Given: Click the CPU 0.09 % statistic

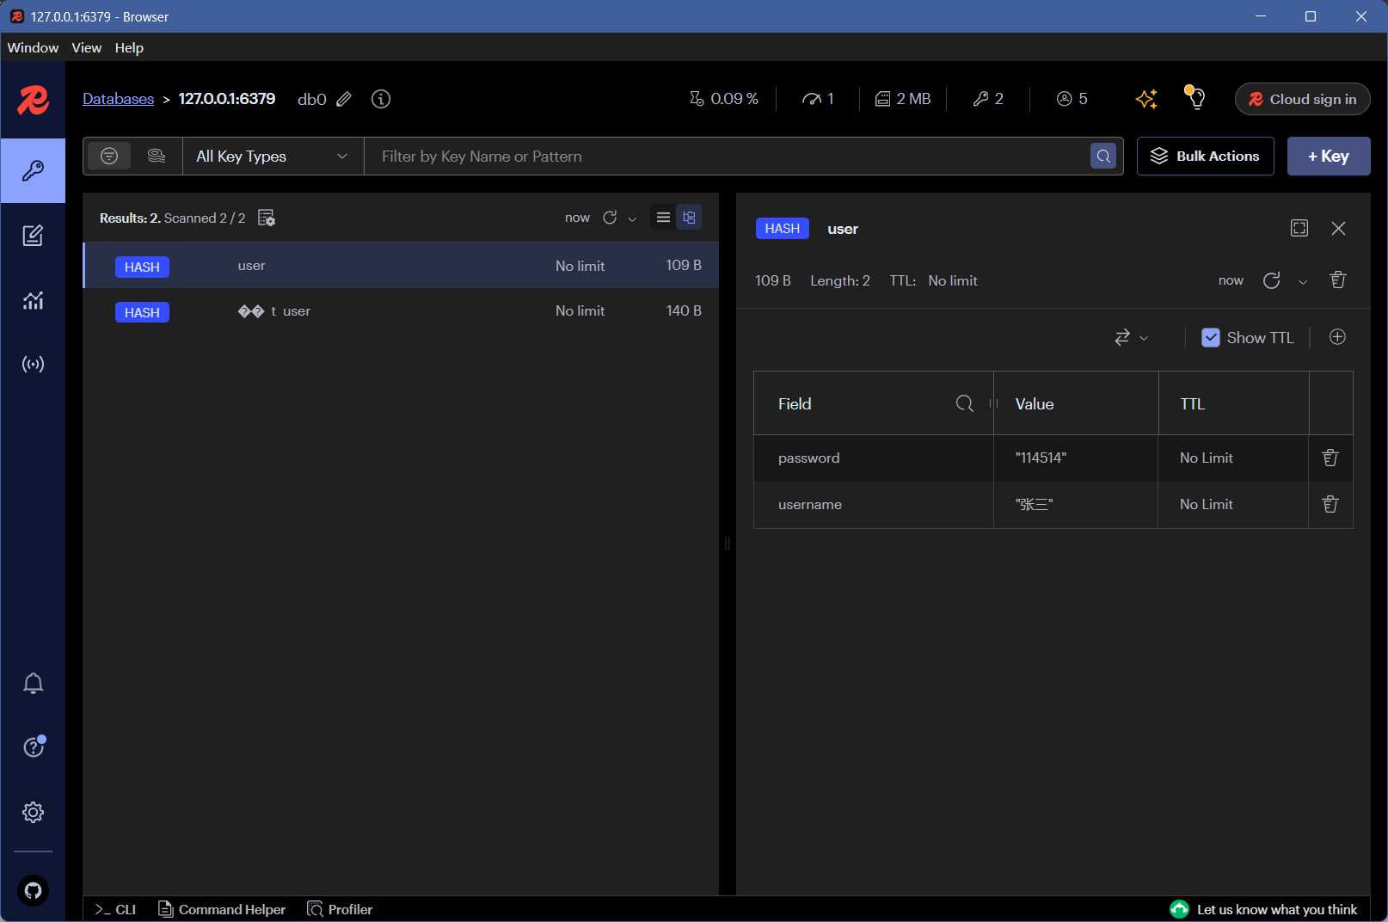Looking at the screenshot, I should tap(724, 99).
